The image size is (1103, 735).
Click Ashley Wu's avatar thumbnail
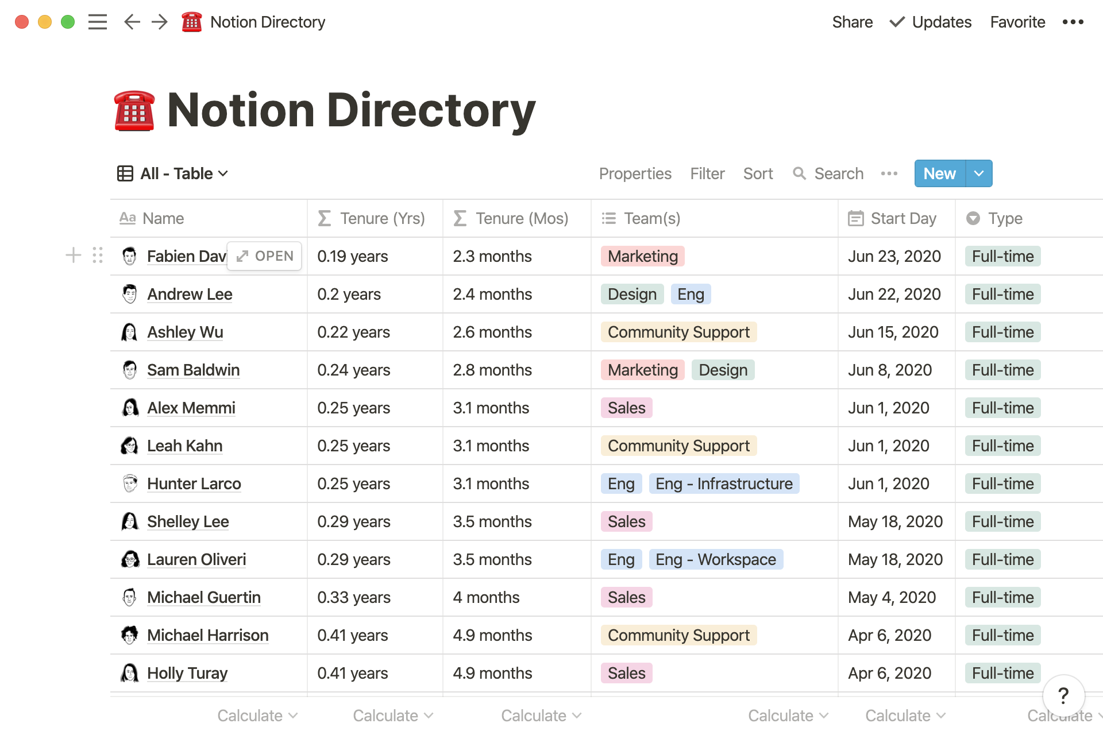coord(130,332)
